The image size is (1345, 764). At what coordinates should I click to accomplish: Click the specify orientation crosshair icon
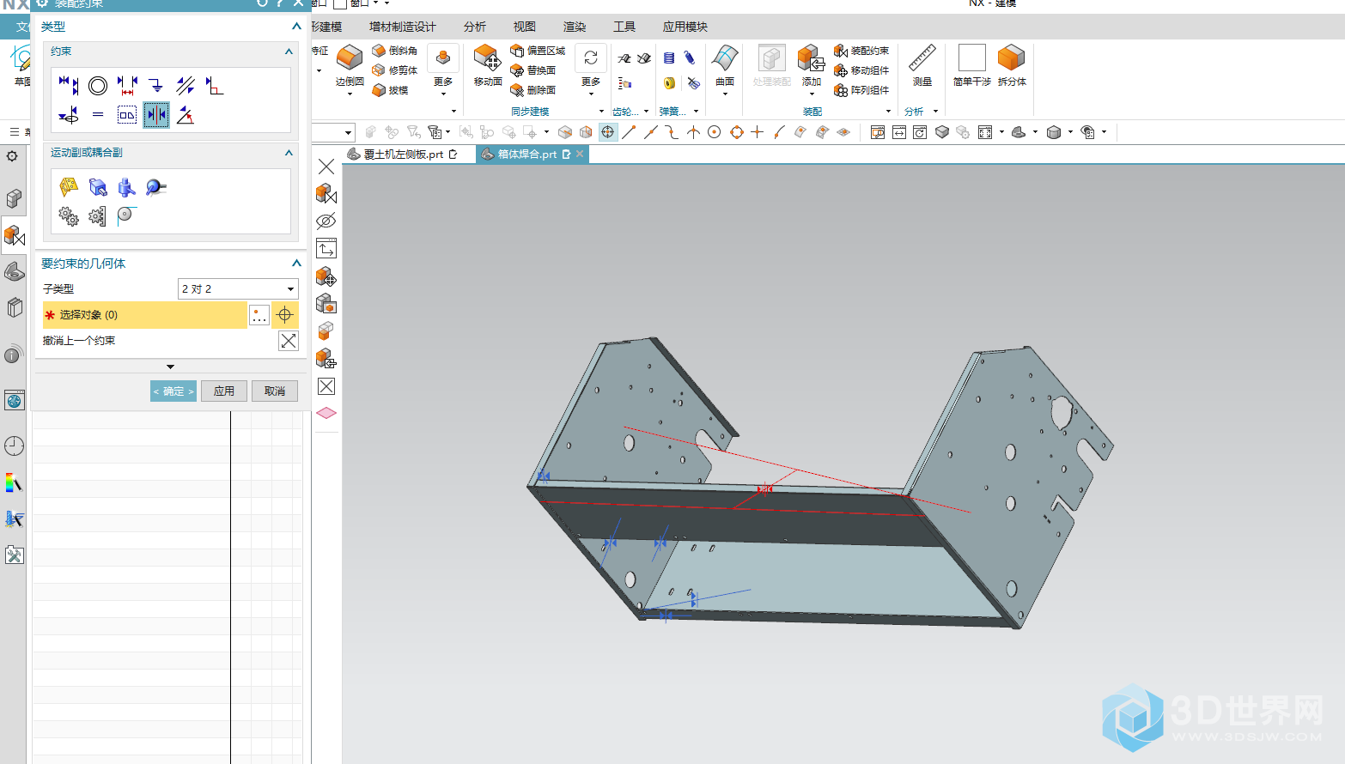(285, 315)
